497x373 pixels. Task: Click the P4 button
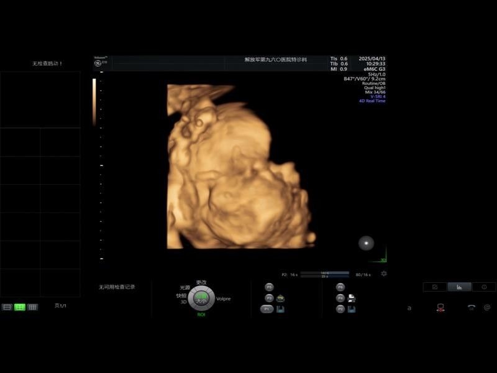[340, 298]
